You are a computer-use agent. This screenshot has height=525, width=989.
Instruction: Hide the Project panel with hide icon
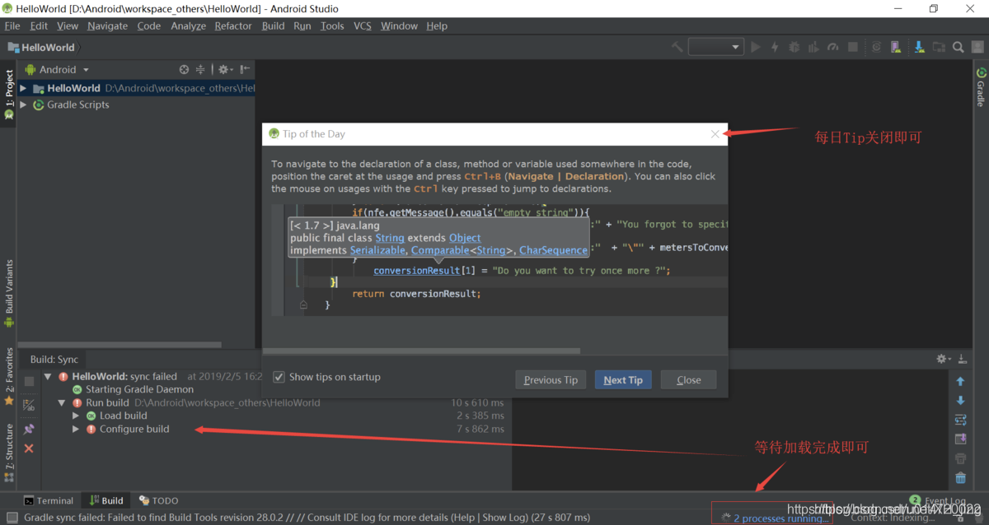coord(245,70)
